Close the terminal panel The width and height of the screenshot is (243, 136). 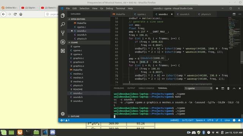tap(240, 88)
